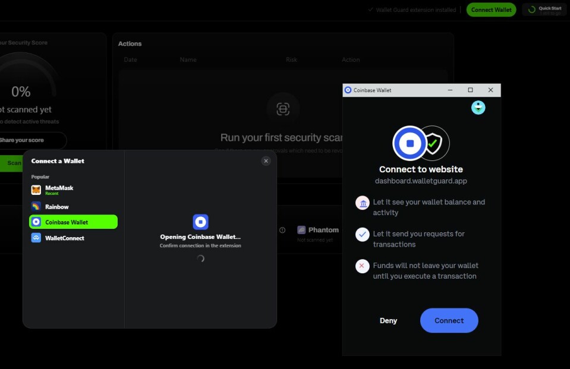The width and height of the screenshot is (570, 369).
Task: Click the wallet balance permission icon
Action: pyautogui.click(x=363, y=203)
